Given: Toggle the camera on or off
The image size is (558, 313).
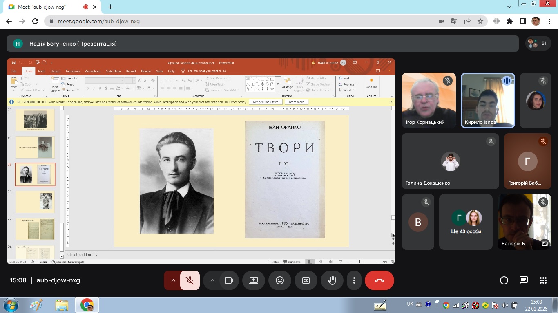Looking at the screenshot, I should [229, 280].
